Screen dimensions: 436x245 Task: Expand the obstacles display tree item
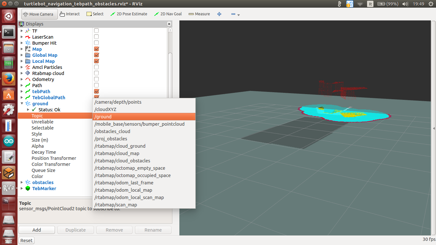(x=22, y=182)
